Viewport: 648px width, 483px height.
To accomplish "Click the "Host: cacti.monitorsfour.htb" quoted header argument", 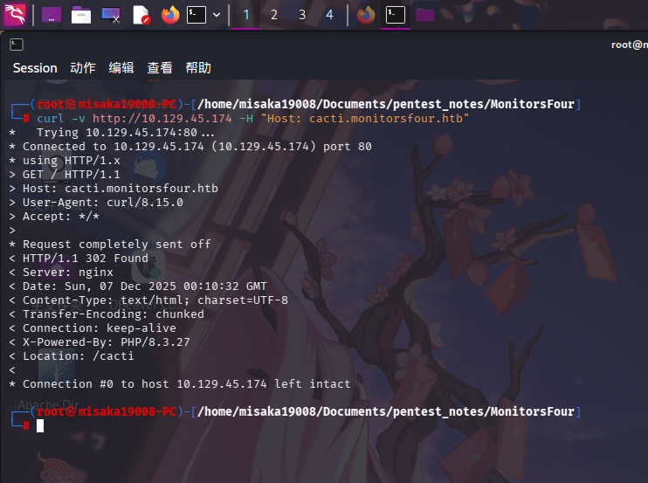I will [x=364, y=119].
